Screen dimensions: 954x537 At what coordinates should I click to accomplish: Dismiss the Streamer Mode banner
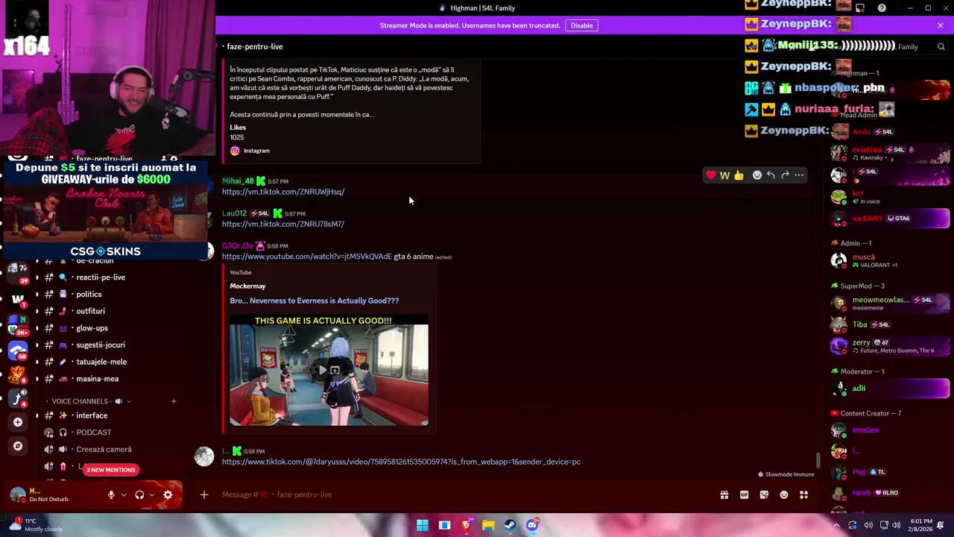pyautogui.click(x=941, y=25)
